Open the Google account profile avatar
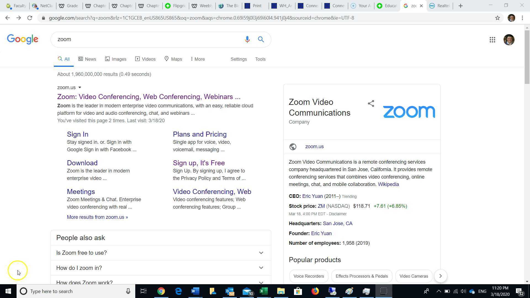The height and width of the screenshot is (298, 530). coord(509,40)
